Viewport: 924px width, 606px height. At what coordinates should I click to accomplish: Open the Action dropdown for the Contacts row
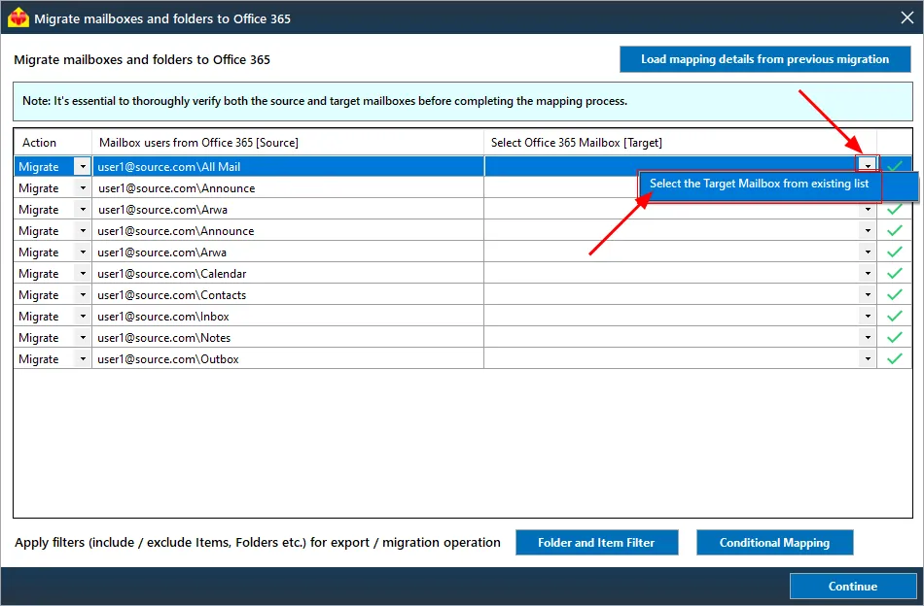(83, 295)
